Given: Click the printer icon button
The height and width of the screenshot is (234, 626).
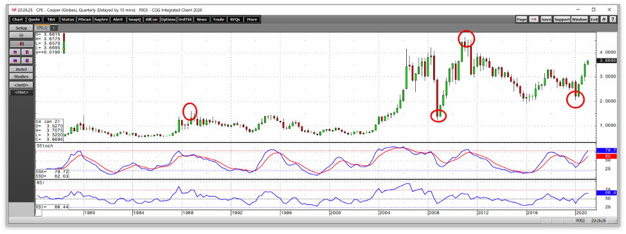Looking at the screenshot, I should pyautogui.click(x=21, y=35).
